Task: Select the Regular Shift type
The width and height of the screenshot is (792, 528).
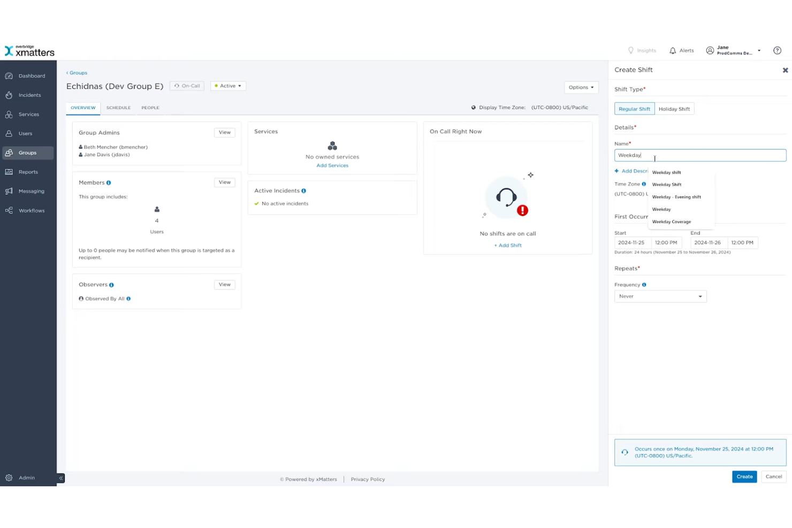Action: click(634, 109)
